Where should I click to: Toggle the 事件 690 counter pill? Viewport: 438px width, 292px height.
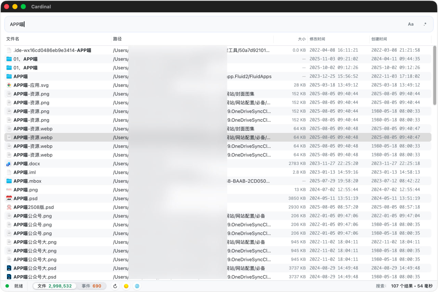92,286
